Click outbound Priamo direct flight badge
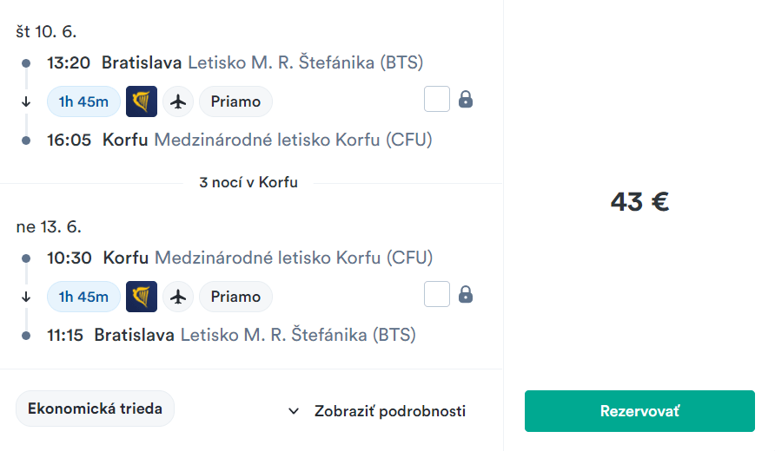Screen dimensions: 775x451 point(235,101)
